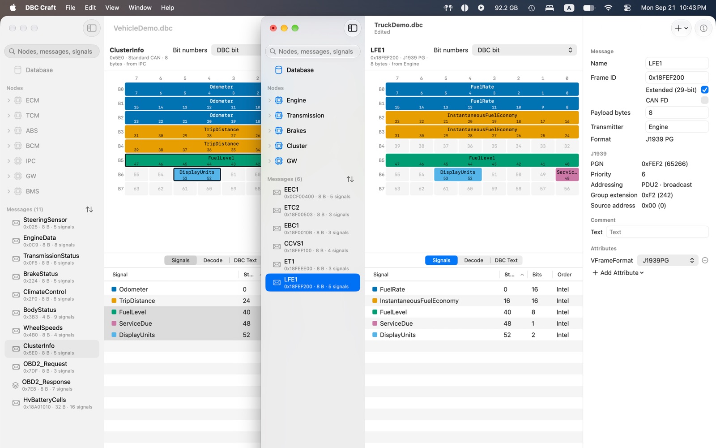Click the Comment Text field

(657, 232)
